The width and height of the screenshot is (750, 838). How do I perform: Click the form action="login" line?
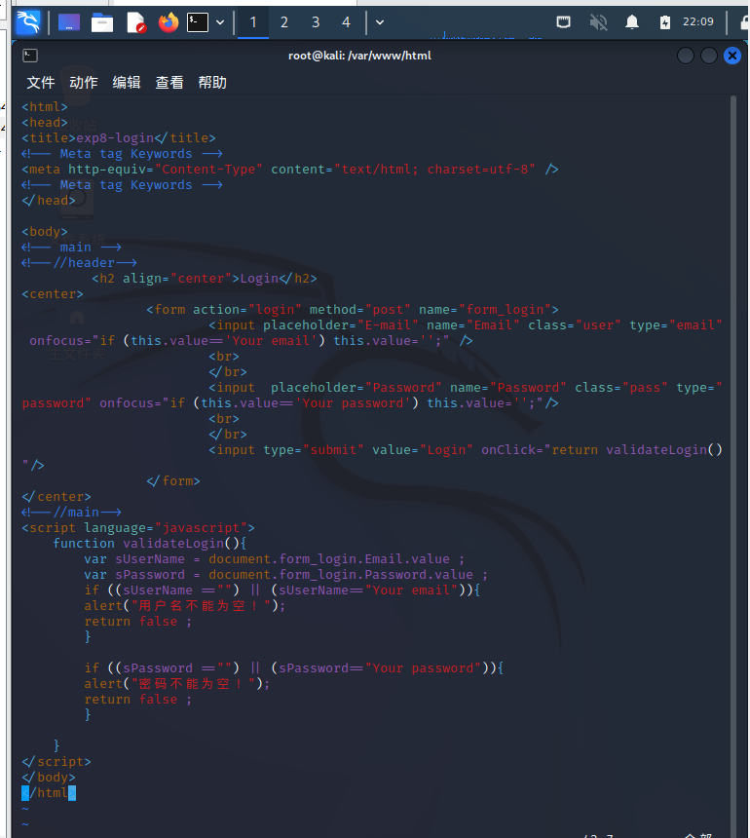point(353,310)
